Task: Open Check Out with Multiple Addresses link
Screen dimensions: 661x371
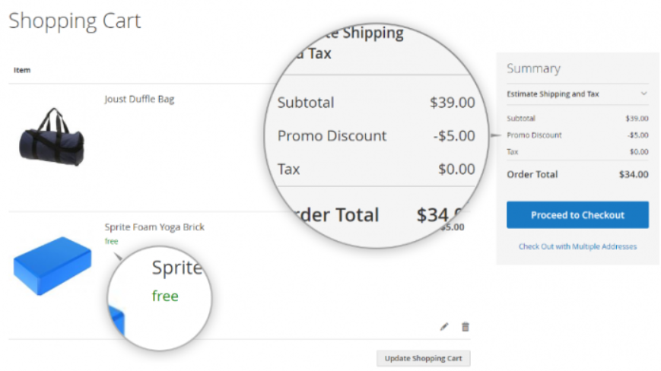Action: tap(577, 246)
